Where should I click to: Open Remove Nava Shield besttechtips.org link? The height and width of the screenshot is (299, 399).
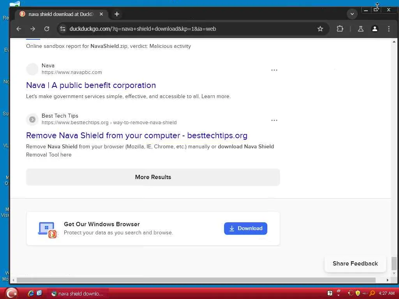tap(137, 135)
